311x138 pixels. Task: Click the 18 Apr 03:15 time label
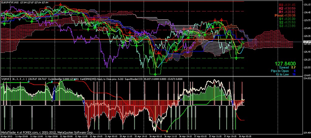245,136
